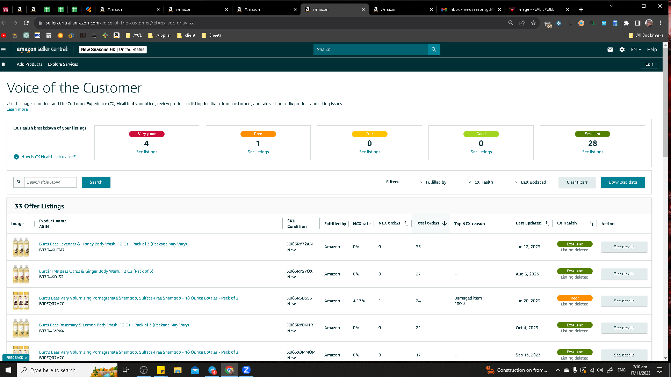The width and height of the screenshot is (671, 377).
Task: Expand the Last updated filter
Action: click(530, 182)
